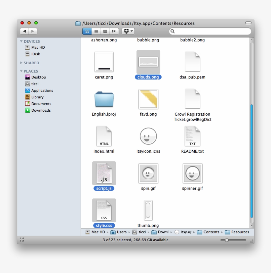Open the Dropbox action menu in the toolbar
The width and height of the screenshot is (271, 273).
pyautogui.click(x=128, y=31)
